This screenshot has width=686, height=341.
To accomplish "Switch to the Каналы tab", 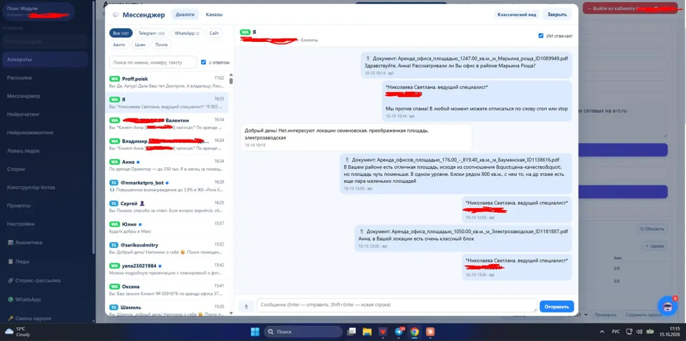I will [214, 14].
